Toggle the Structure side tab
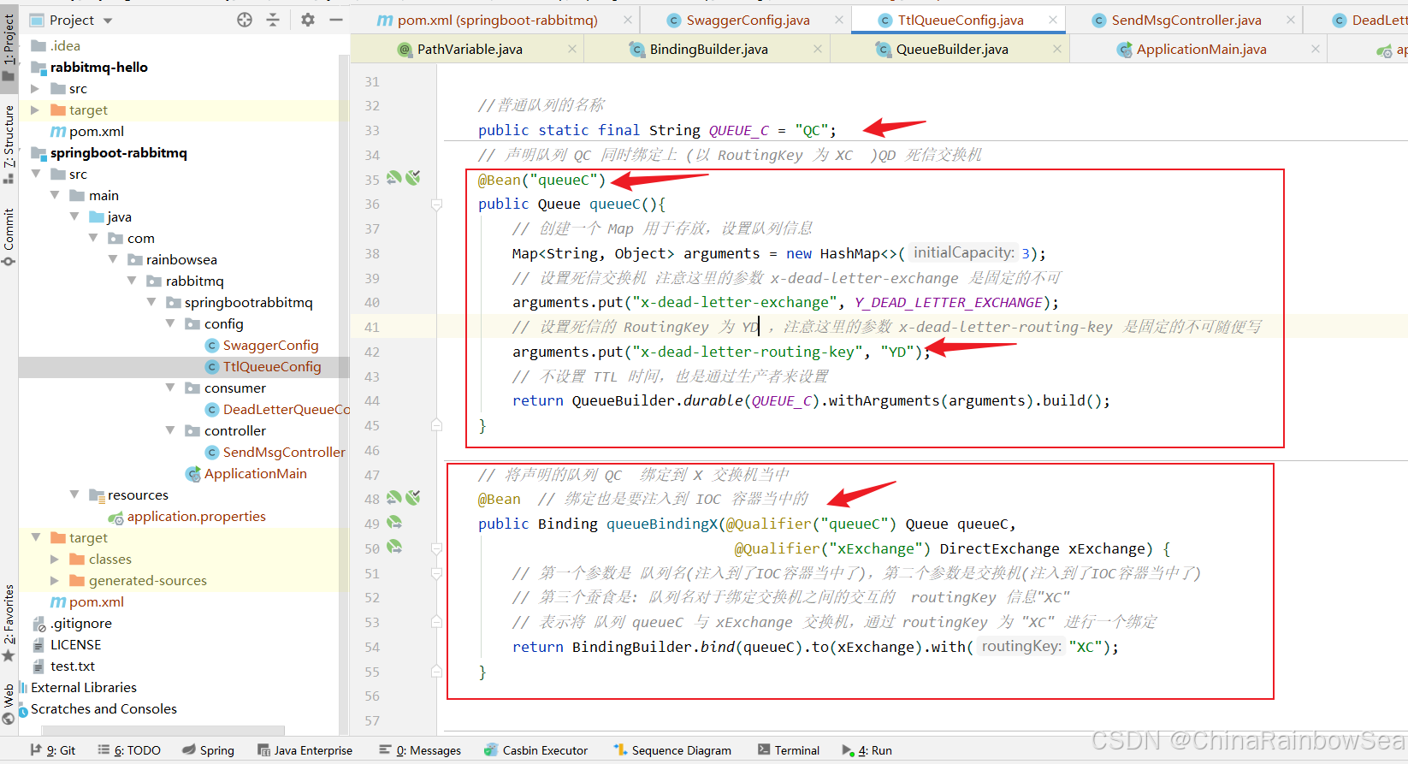 (x=9, y=144)
